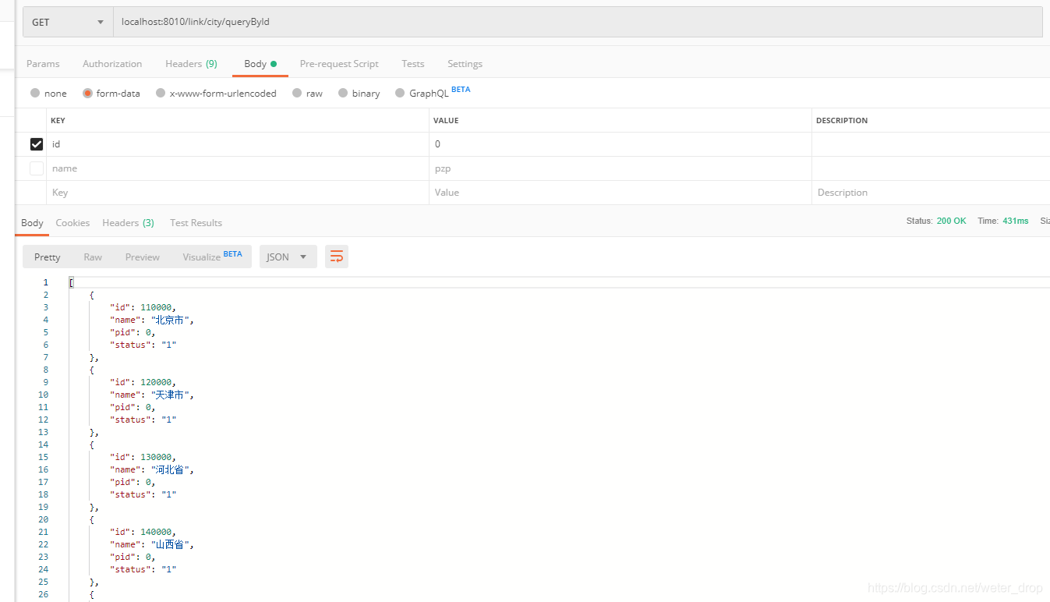
Task: Open the request Settings tab
Action: click(x=465, y=64)
